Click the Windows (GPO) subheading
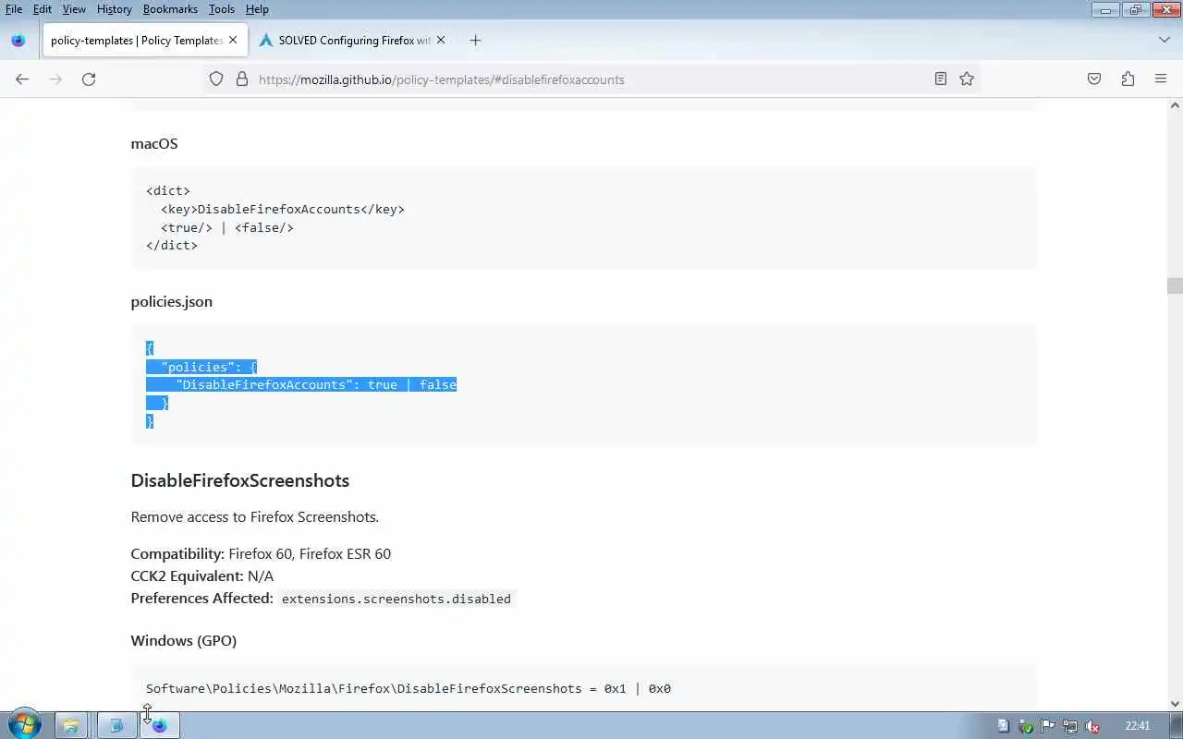Image resolution: width=1183 pixels, height=739 pixels. [183, 640]
